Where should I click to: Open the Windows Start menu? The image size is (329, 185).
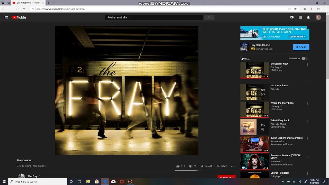[x=4, y=182]
